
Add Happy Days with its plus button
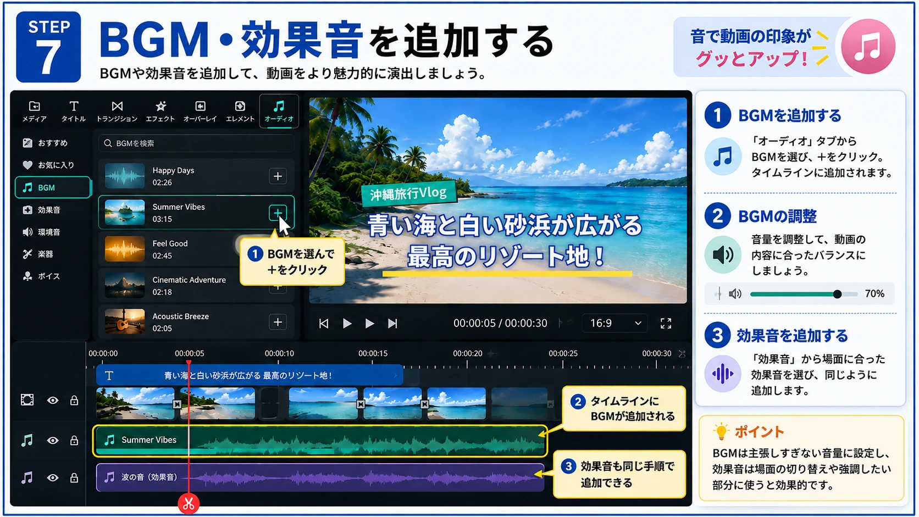278,176
